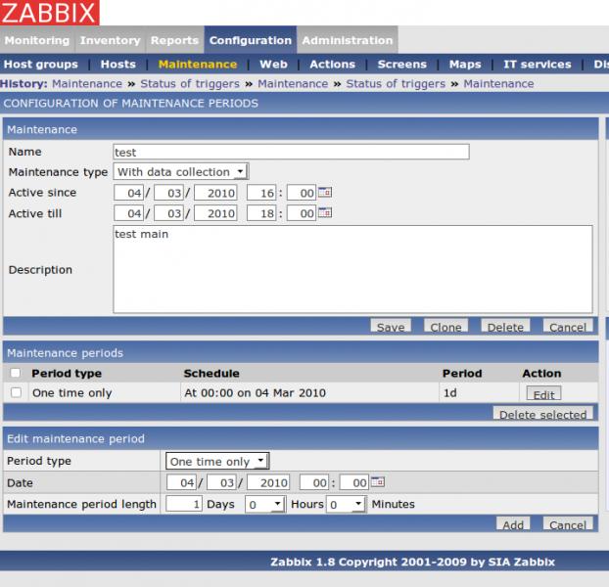The height and width of the screenshot is (587, 609).
Task: Open calendar picker for Active till
Action: (325, 213)
